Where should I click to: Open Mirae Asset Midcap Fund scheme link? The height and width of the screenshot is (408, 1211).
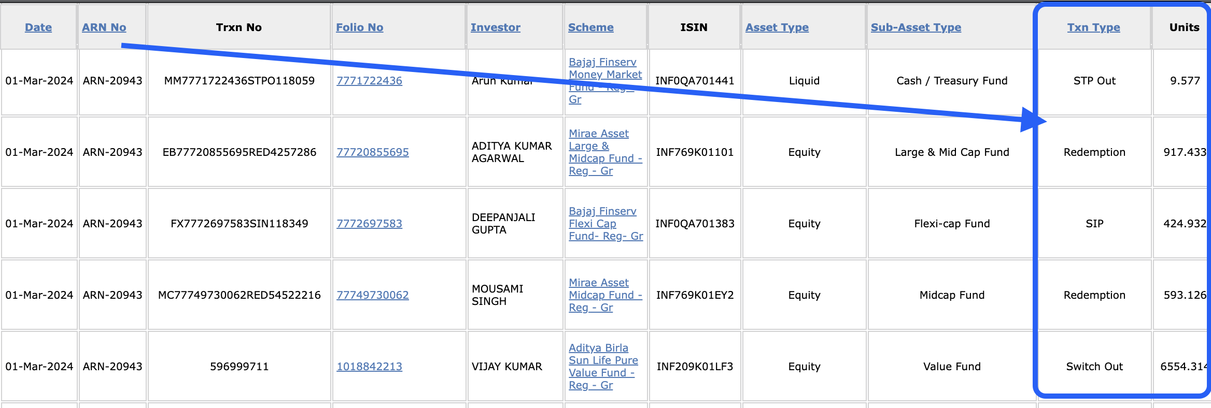605,295
